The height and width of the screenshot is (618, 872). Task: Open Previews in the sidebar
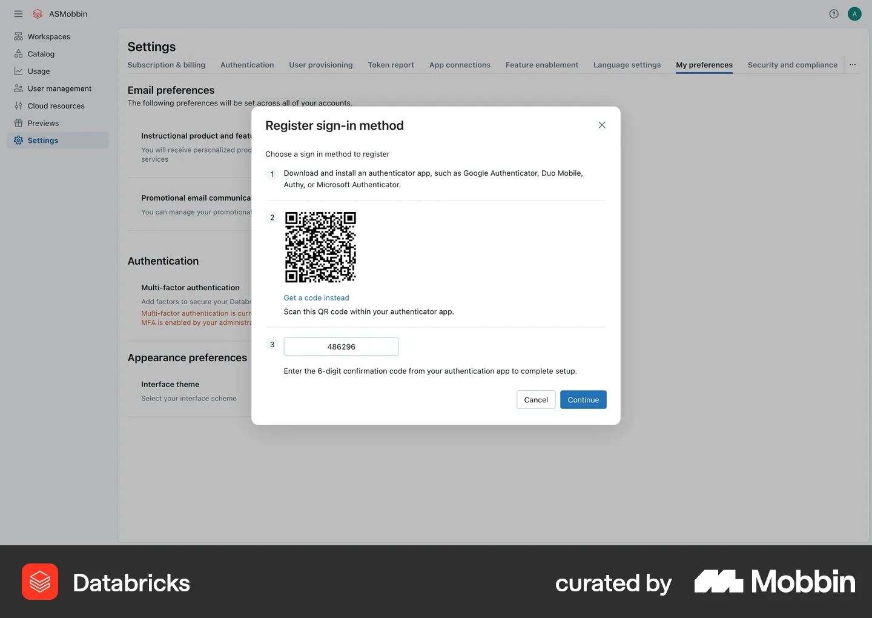[x=58, y=123]
